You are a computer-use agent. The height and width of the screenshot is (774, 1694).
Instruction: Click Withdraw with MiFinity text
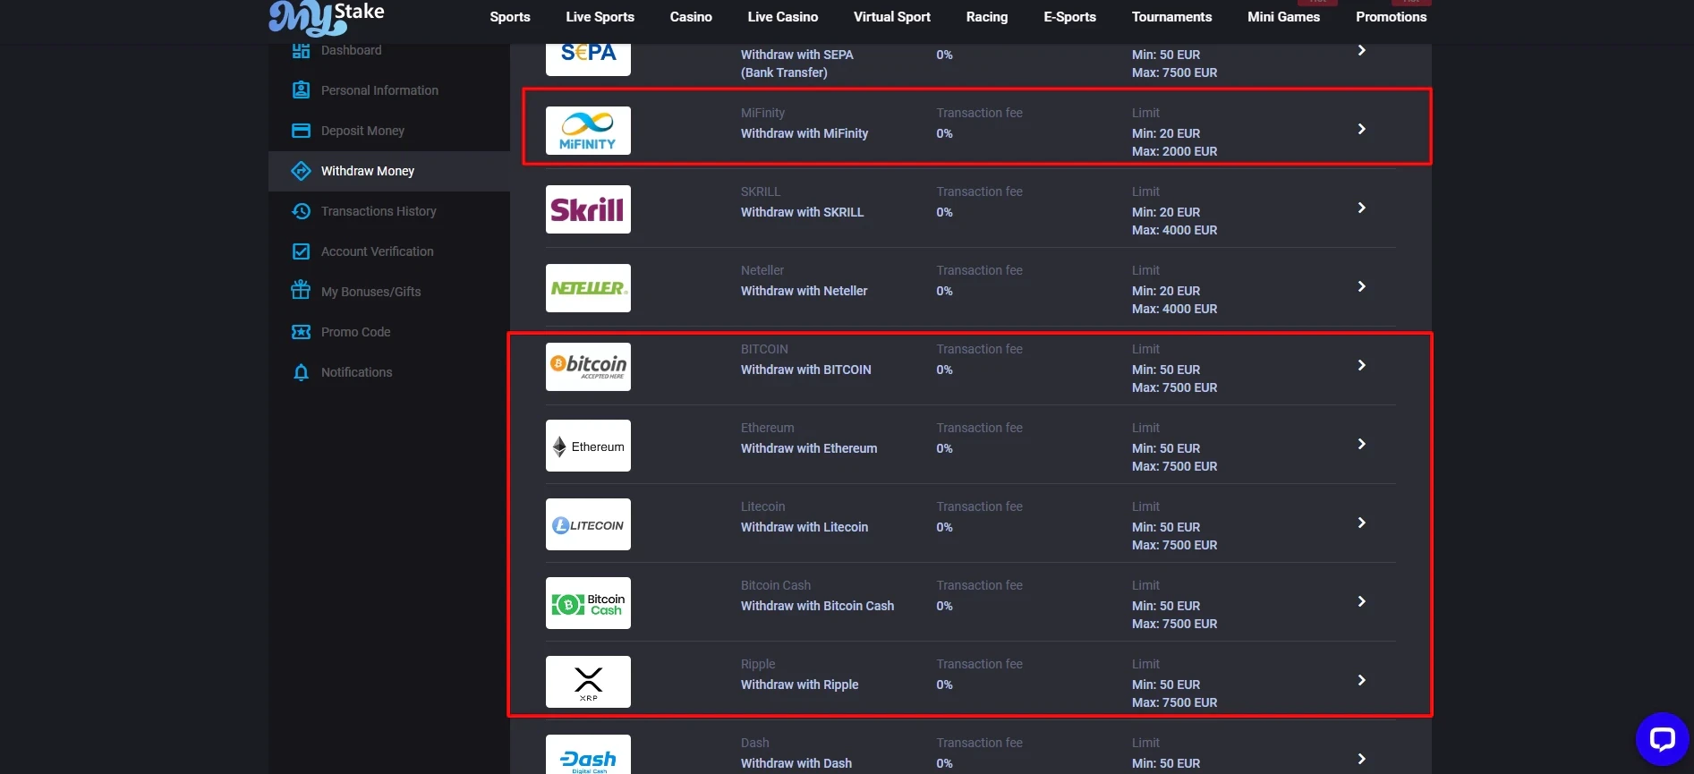[804, 133]
